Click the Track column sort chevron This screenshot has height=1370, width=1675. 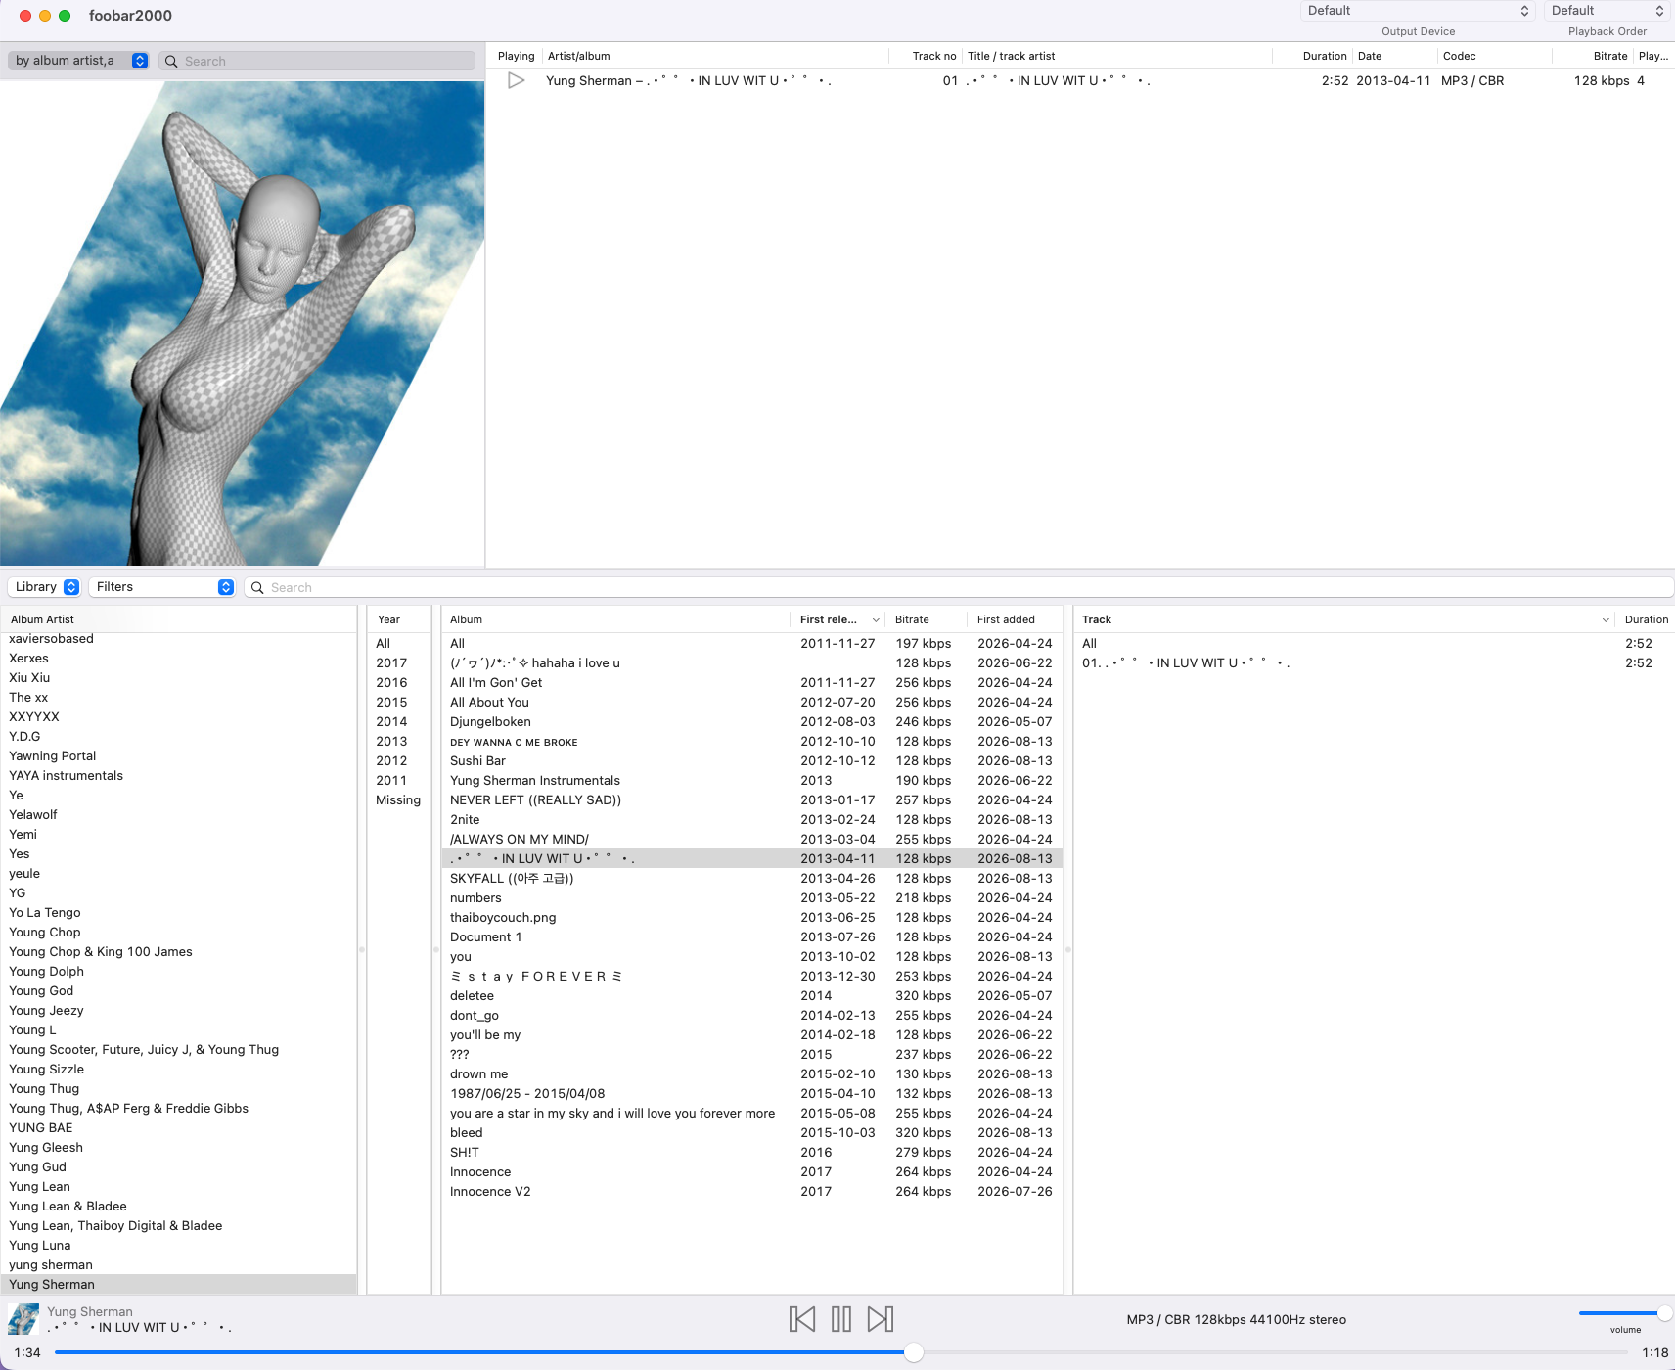pyautogui.click(x=1606, y=619)
